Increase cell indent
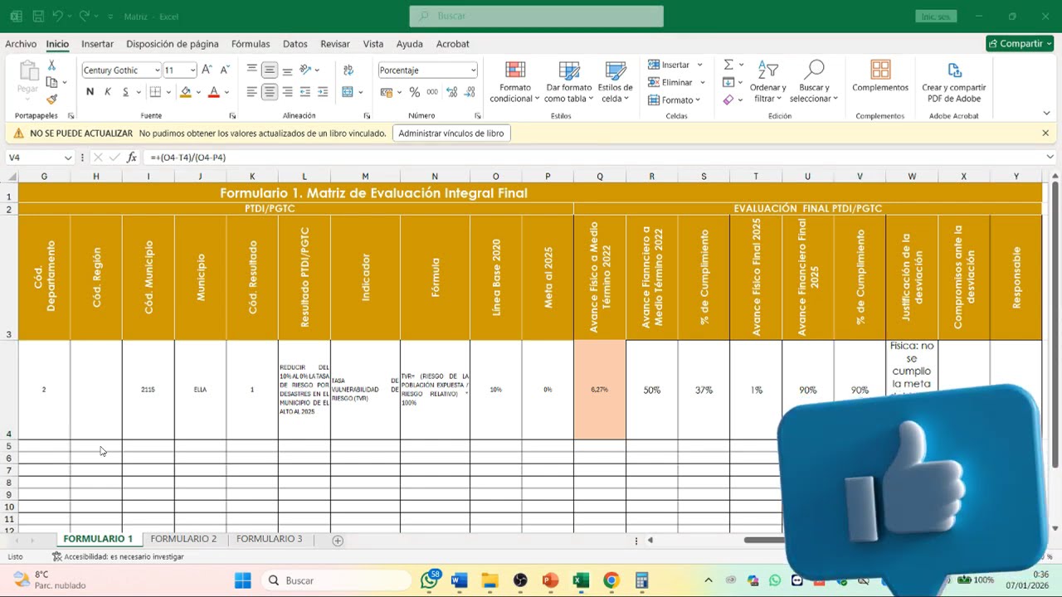Viewport: 1062px width, 597px height. click(323, 92)
